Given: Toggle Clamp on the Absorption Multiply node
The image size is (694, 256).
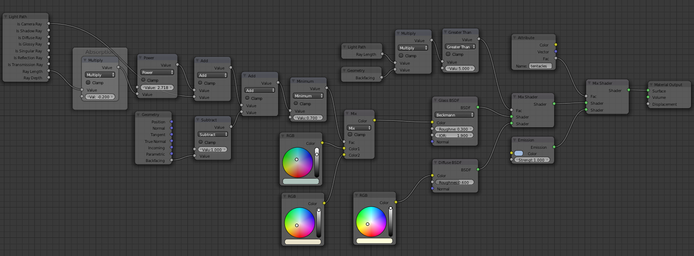Looking at the screenshot, I should [88, 83].
